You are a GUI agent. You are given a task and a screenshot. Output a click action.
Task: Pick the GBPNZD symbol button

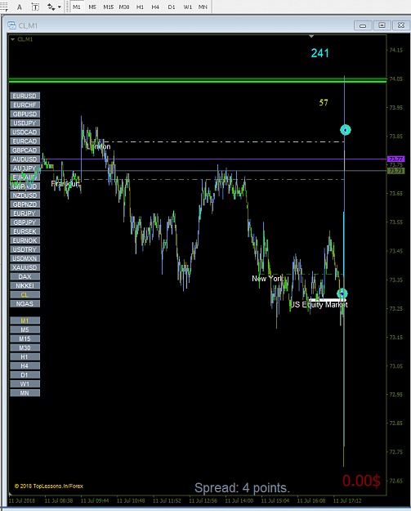click(25, 204)
